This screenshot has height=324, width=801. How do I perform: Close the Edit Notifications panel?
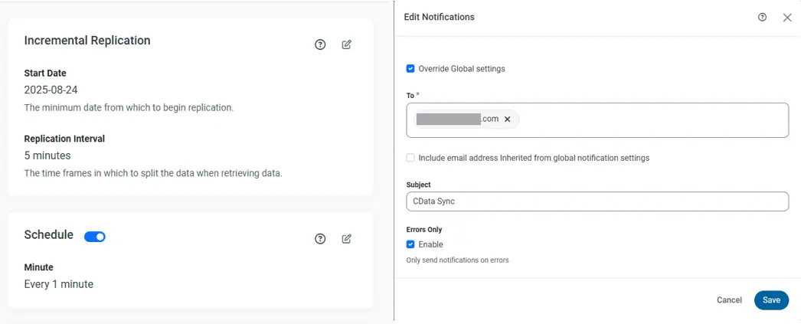pos(787,17)
